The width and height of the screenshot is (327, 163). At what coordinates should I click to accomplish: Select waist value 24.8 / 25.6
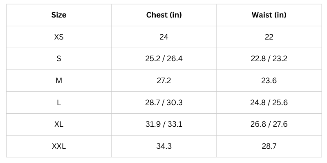click(269, 102)
